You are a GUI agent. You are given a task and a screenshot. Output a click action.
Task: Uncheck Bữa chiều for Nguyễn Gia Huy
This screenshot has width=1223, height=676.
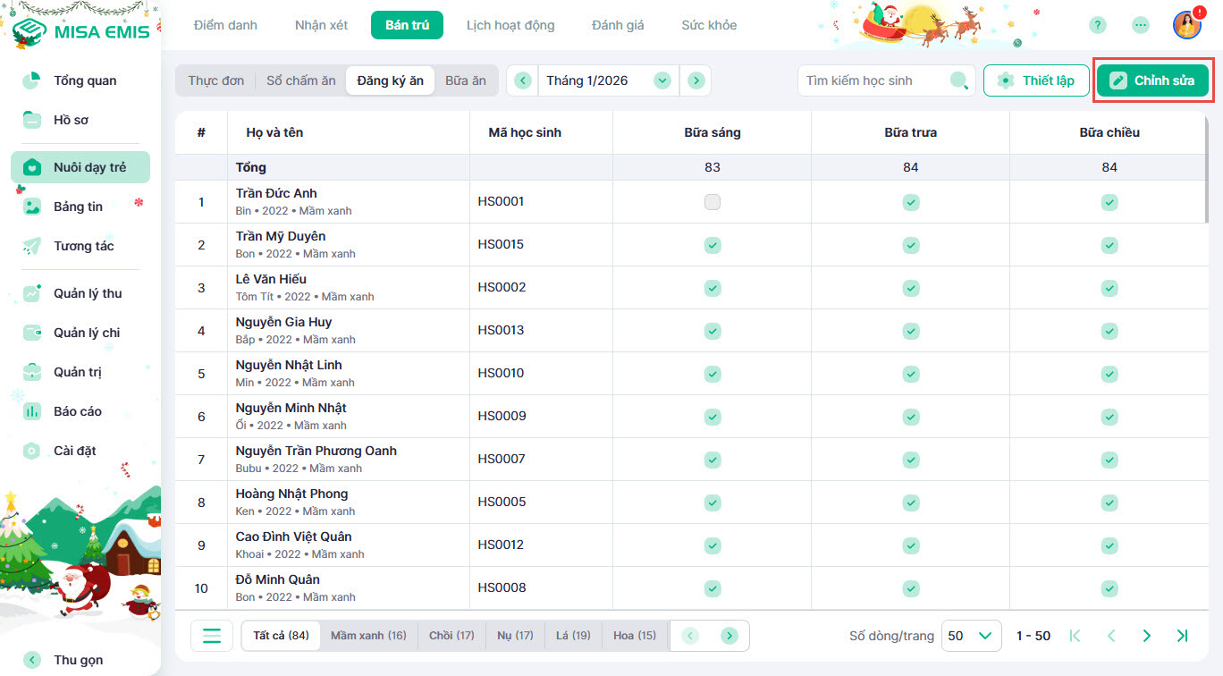point(1109,331)
